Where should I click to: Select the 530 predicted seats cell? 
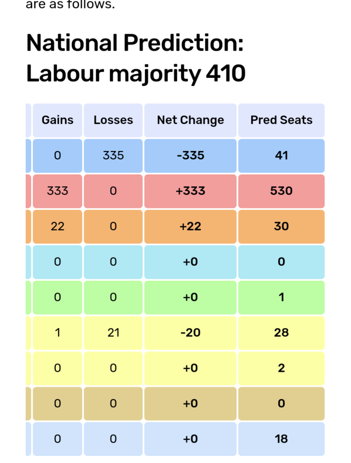281,191
